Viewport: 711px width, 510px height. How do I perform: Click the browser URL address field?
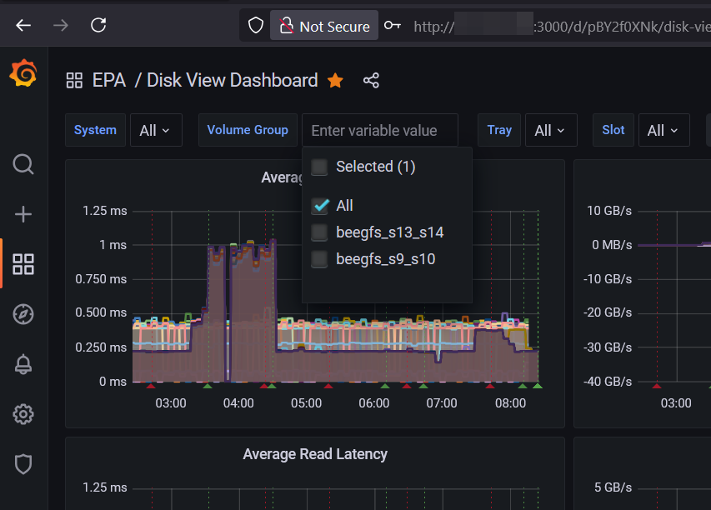[x=561, y=27]
